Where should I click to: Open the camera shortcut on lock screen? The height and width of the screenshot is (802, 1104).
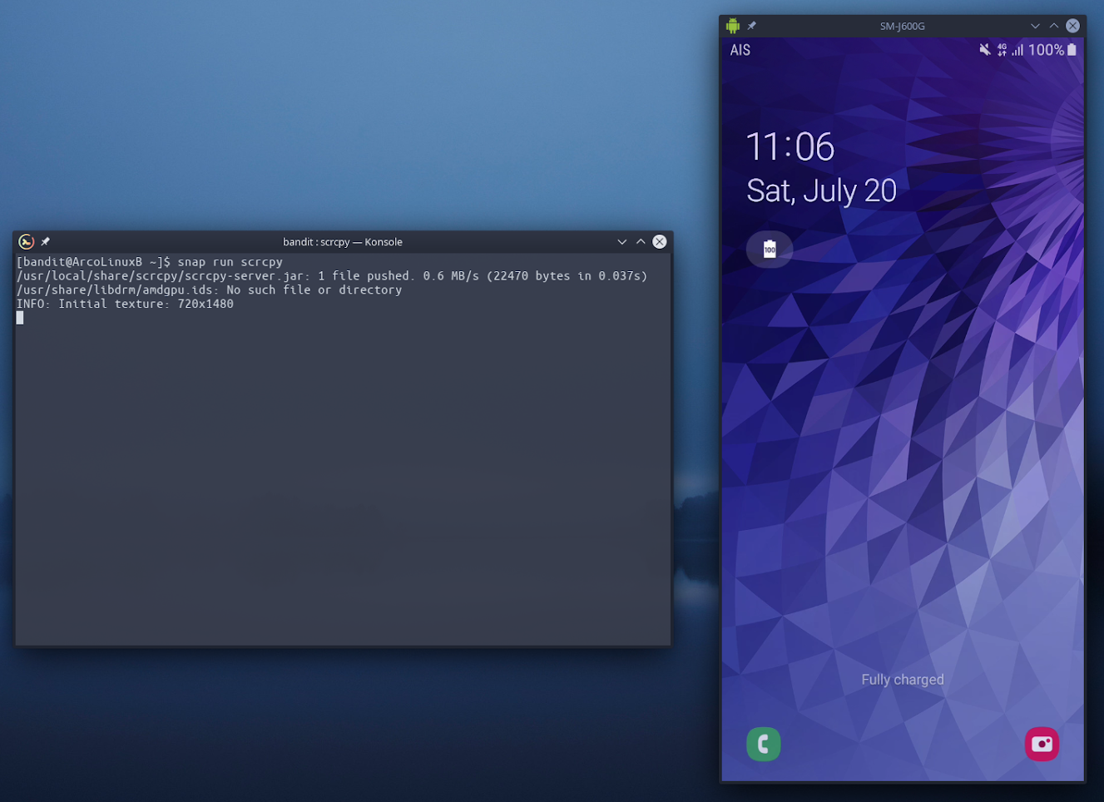tap(1042, 744)
